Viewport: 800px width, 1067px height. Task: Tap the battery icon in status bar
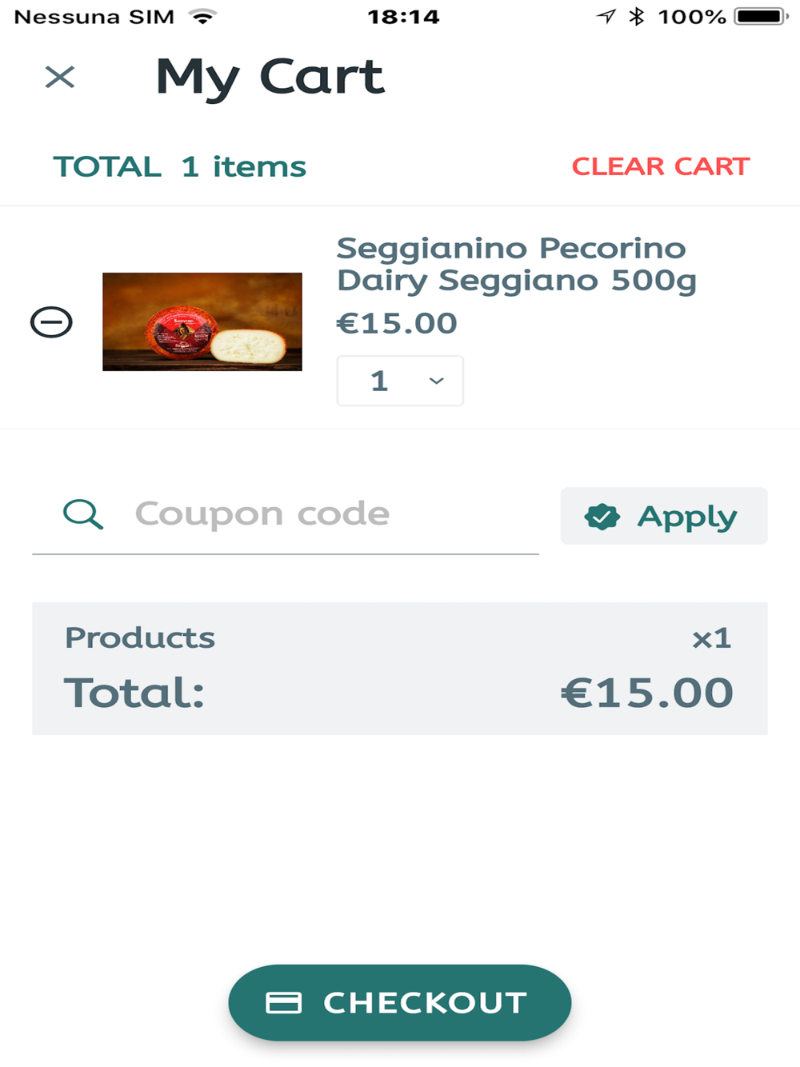pyautogui.click(x=760, y=17)
